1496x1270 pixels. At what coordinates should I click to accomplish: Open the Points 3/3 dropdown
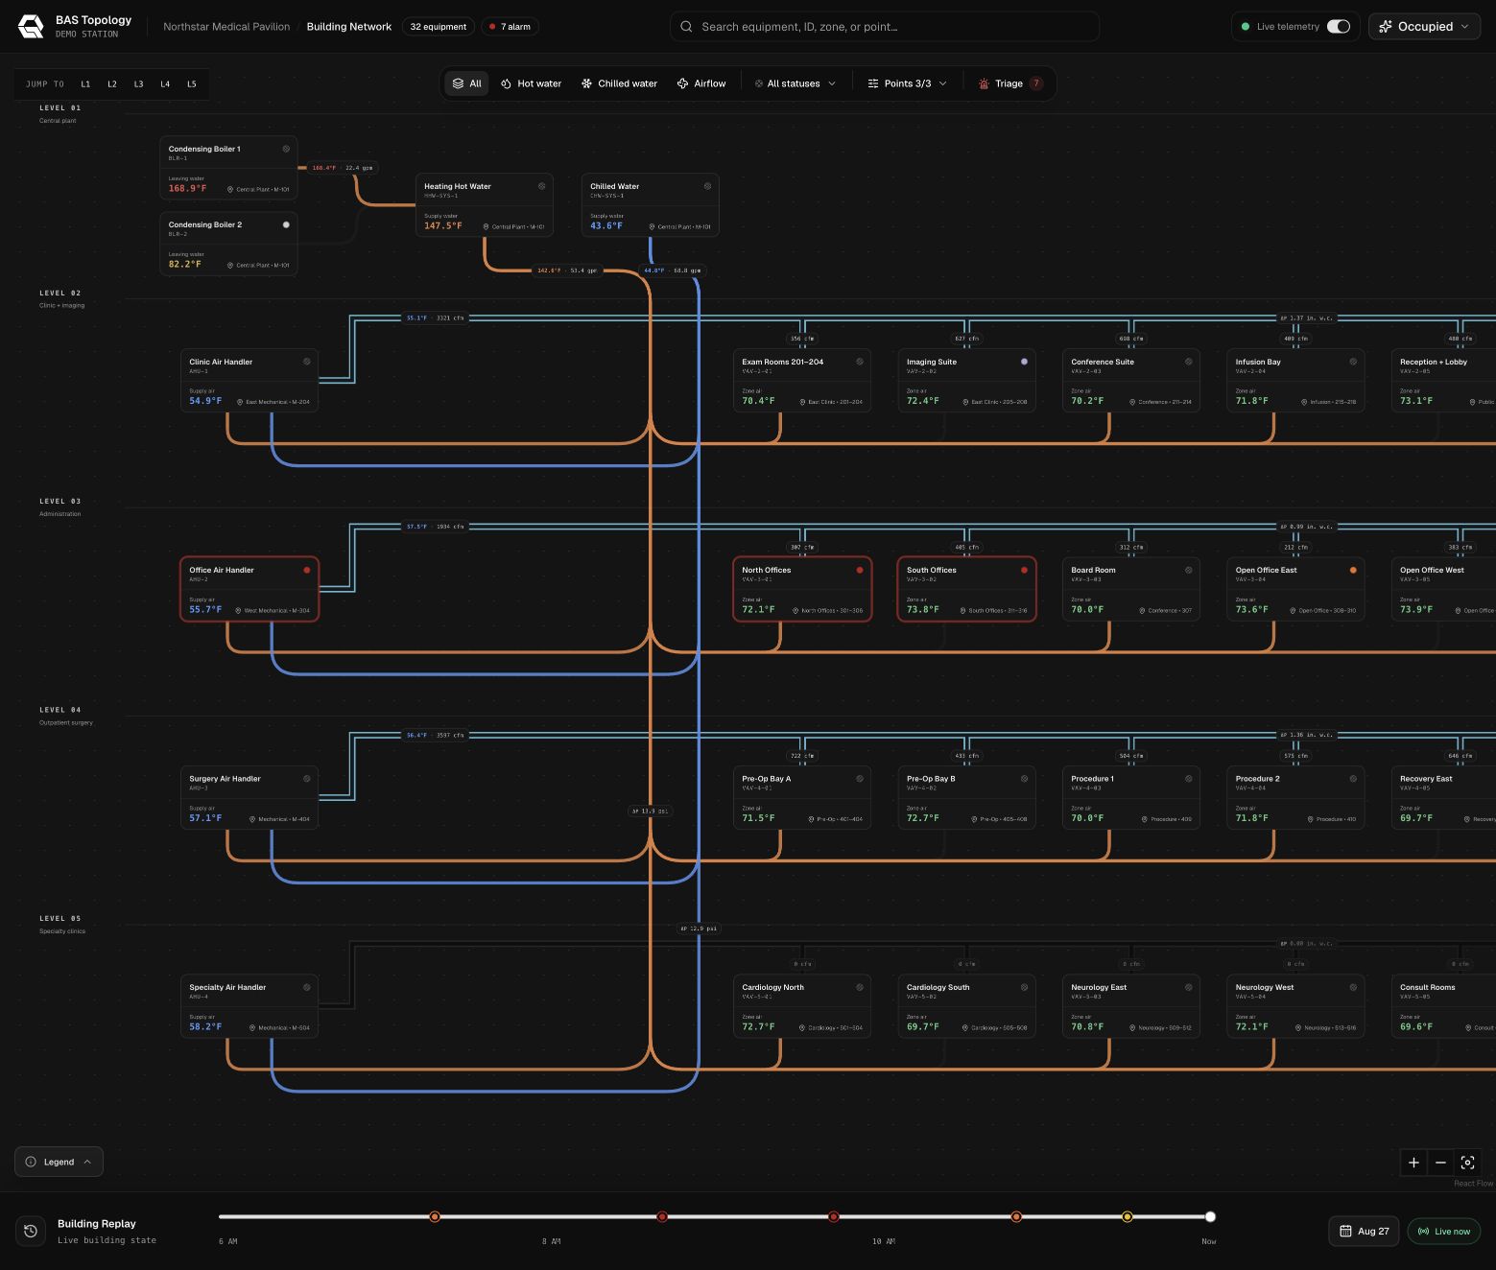click(x=907, y=83)
